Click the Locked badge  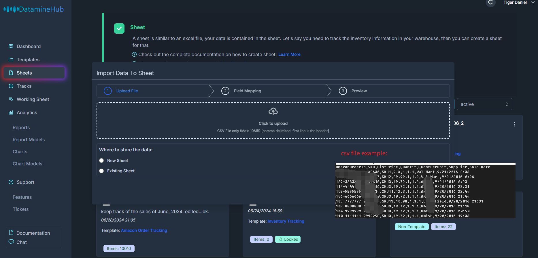point(288,239)
